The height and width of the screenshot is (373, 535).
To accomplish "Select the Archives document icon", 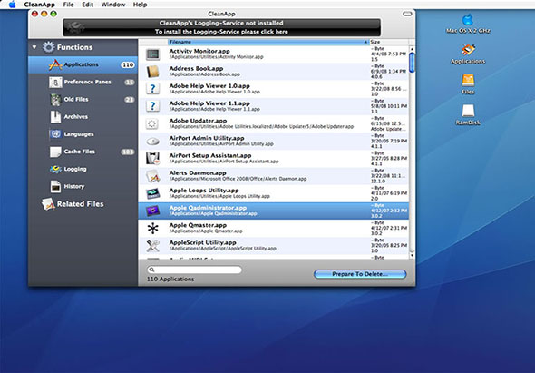I will [55, 117].
